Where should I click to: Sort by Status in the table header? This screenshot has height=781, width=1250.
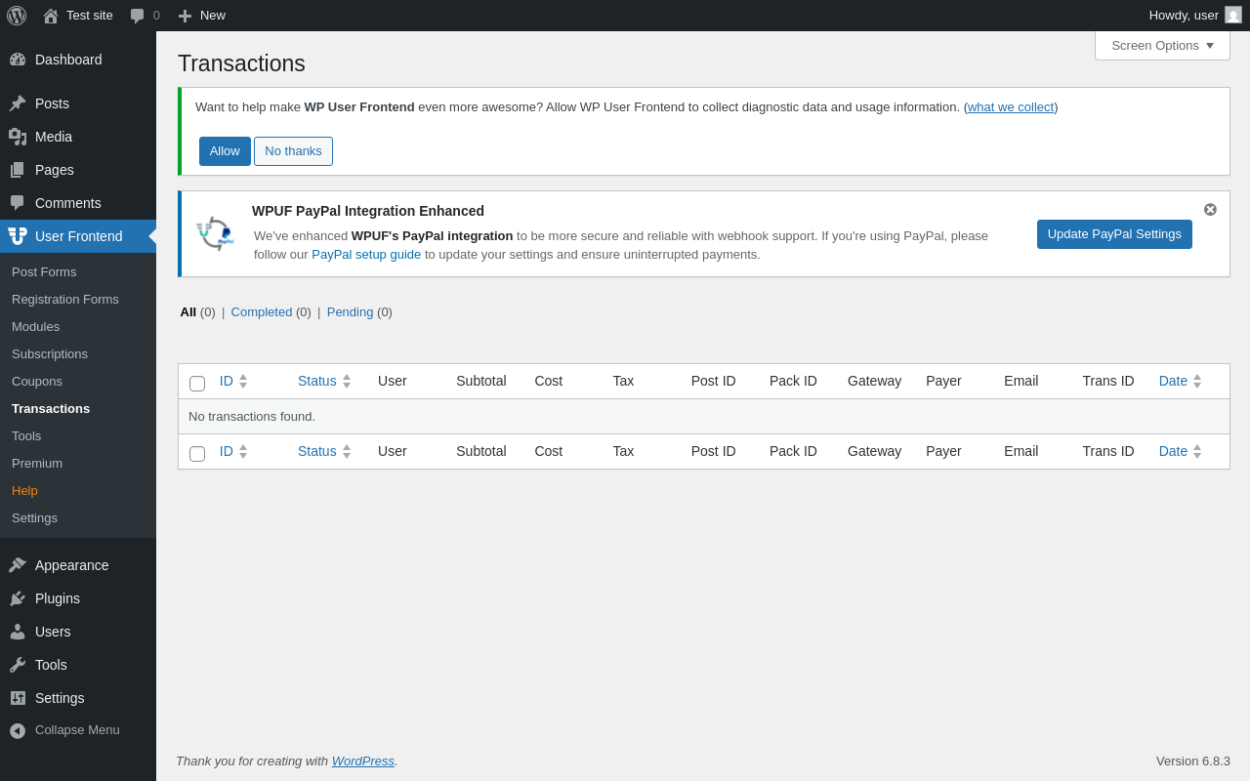[317, 381]
